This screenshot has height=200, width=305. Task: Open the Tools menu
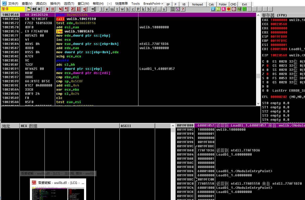point(136,3)
